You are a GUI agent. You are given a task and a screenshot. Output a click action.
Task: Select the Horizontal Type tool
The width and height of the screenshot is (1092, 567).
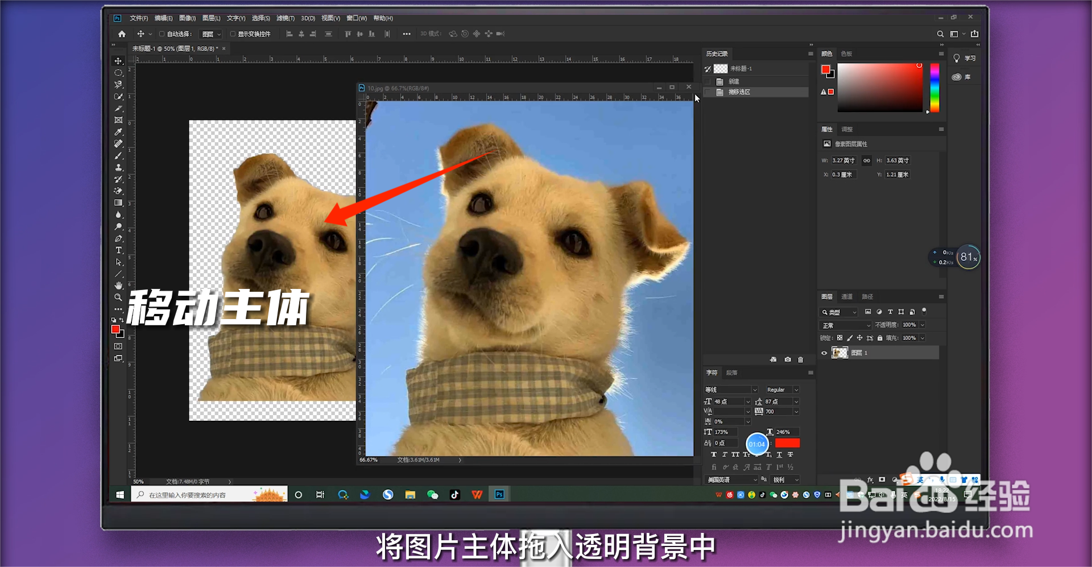118,251
